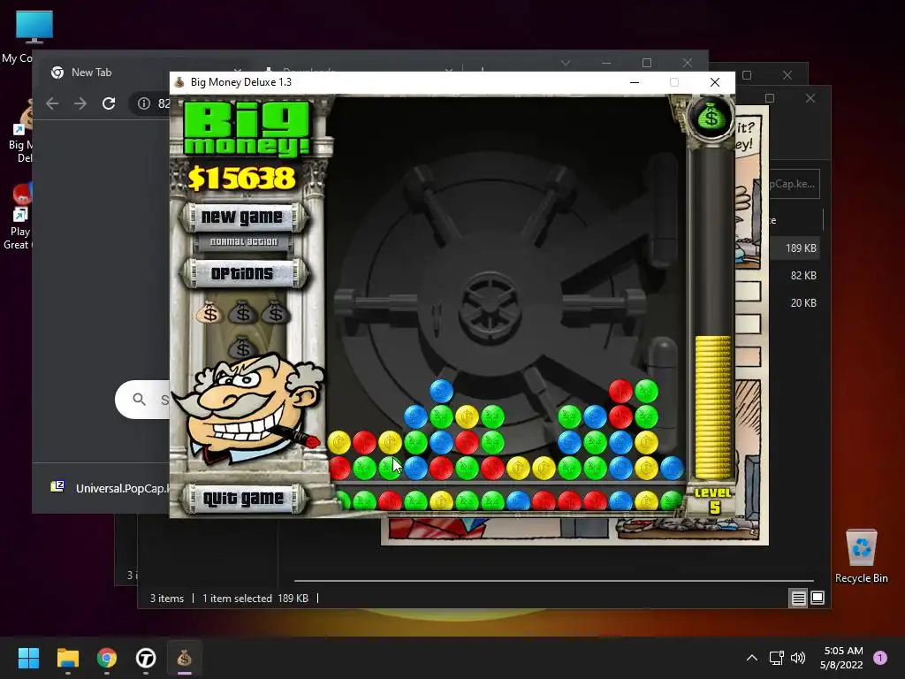The height and width of the screenshot is (679, 905).
Task: Open Google Chrome from the taskbar
Action: [107, 658]
